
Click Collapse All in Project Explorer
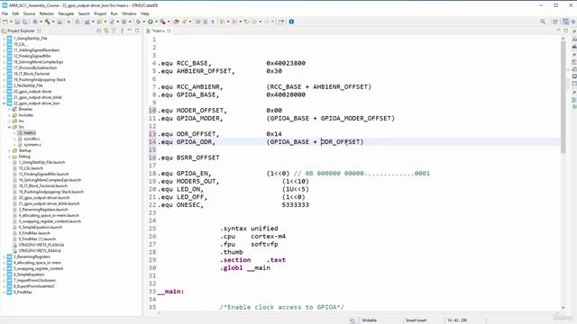pos(98,31)
